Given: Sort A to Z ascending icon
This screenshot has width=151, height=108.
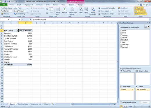Looking at the screenshot, I should (x=47, y=9).
